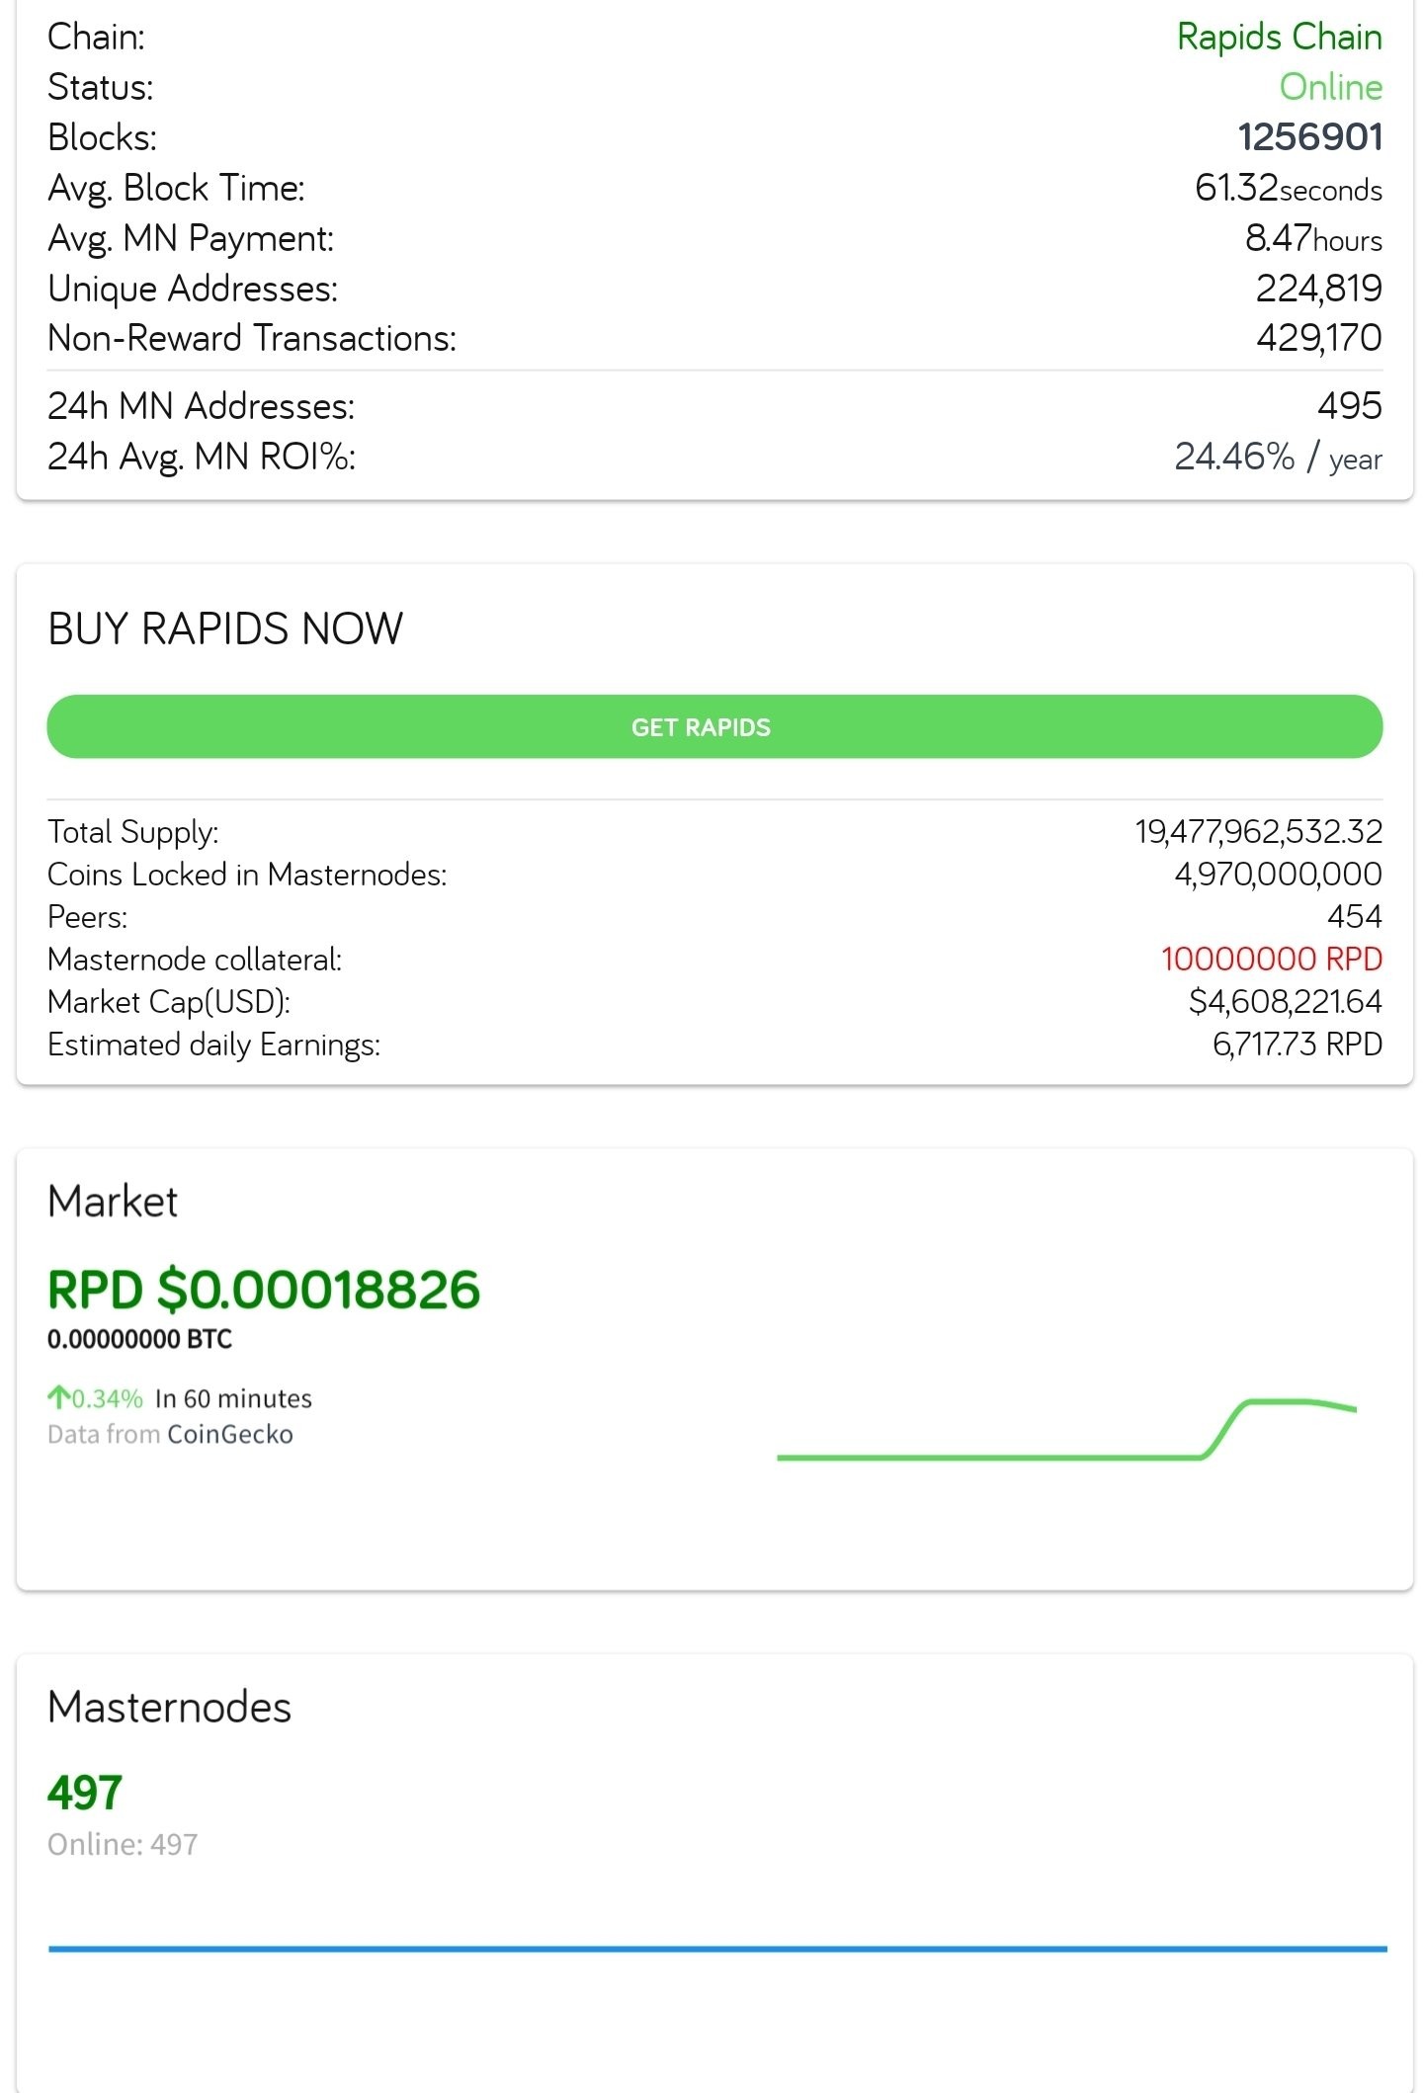Click the Estimated daily Earnings 6,717.73 RPD
Viewport: 1423px width, 2093px height.
(1297, 1044)
